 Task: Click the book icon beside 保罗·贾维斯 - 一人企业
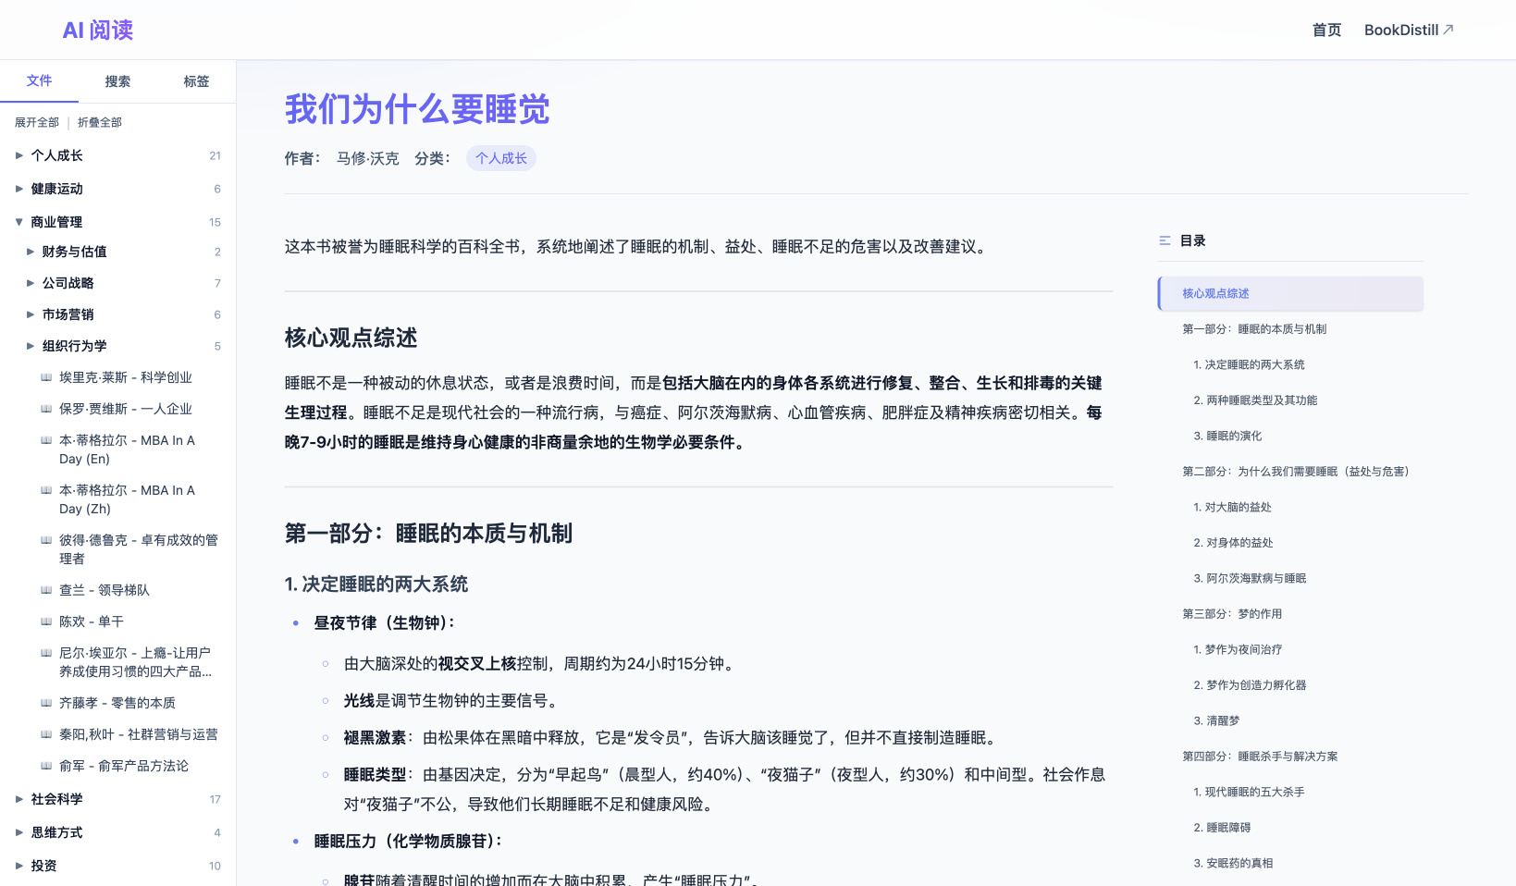[x=46, y=409]
